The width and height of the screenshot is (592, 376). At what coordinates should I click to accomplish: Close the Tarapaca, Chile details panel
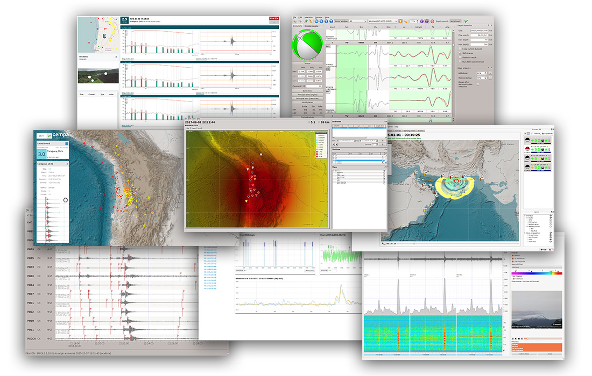click(x=67, y=164)
